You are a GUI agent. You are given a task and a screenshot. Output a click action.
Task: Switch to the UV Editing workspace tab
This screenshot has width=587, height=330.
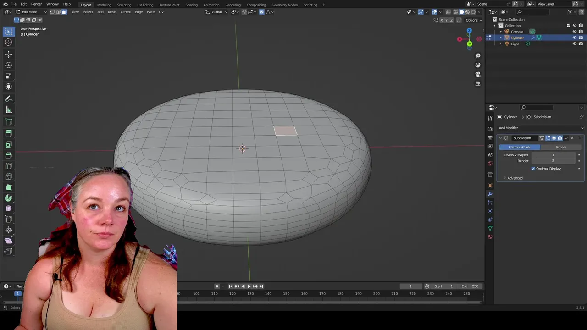point(145,5)
